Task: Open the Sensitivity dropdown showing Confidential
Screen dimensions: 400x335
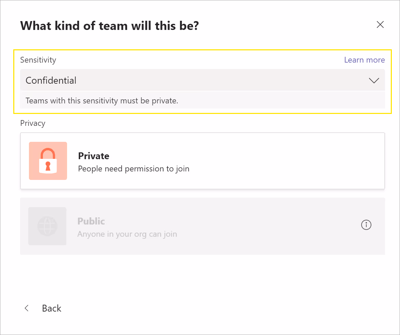Action: coord(203,80)
